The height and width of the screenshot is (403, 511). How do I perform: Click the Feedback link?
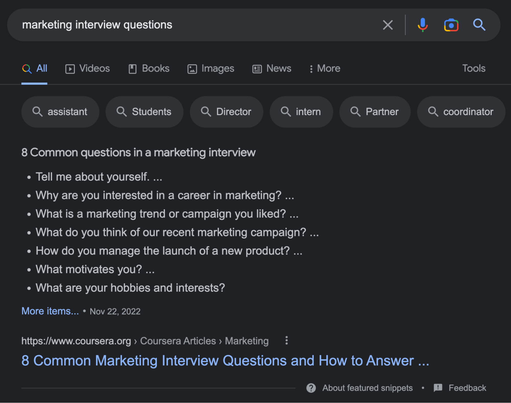[467, 388]
